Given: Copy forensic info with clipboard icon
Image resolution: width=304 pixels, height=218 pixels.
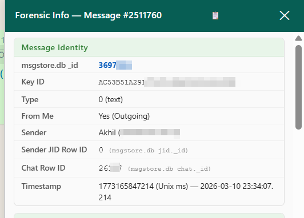Looking at the screenshot, I should pos(215,15).
